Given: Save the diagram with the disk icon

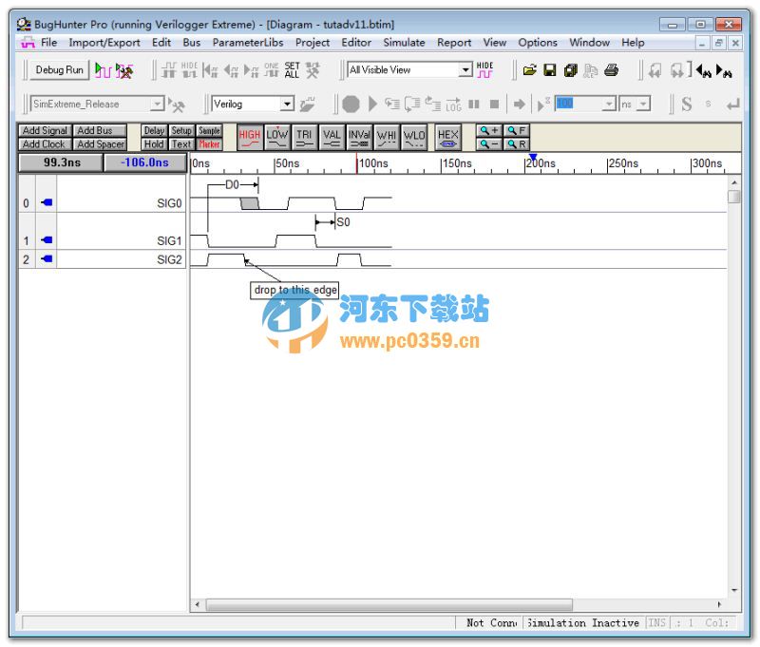Looking at the screenshot, I should click(550, 69).
